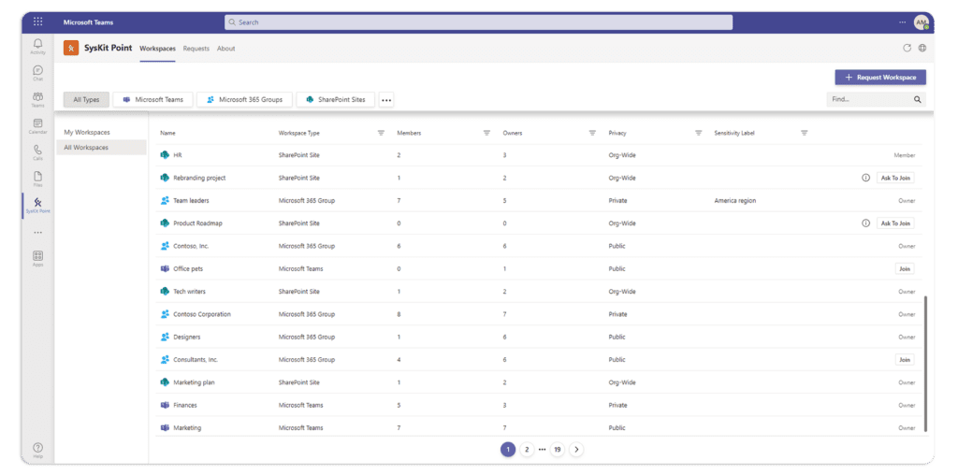Click info icon on Rebranding project row
958x475 pixels.
[x=865, y=178]
